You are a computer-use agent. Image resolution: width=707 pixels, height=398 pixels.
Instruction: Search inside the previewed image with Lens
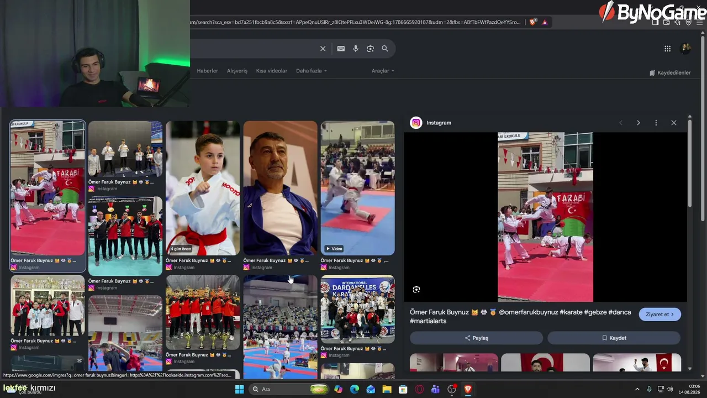(416, 289)
